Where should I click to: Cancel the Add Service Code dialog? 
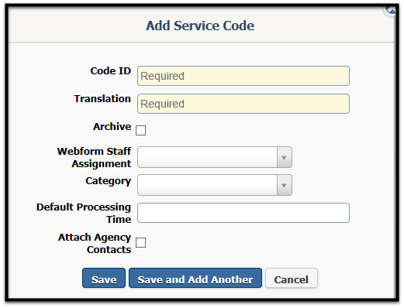click(x=292, y=278)
